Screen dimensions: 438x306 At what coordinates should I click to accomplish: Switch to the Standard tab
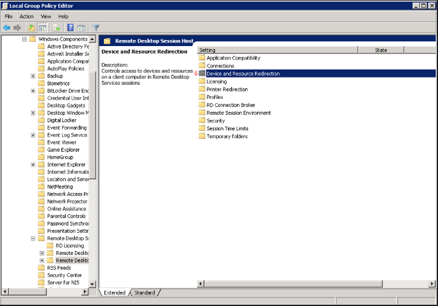coord(144,292)
